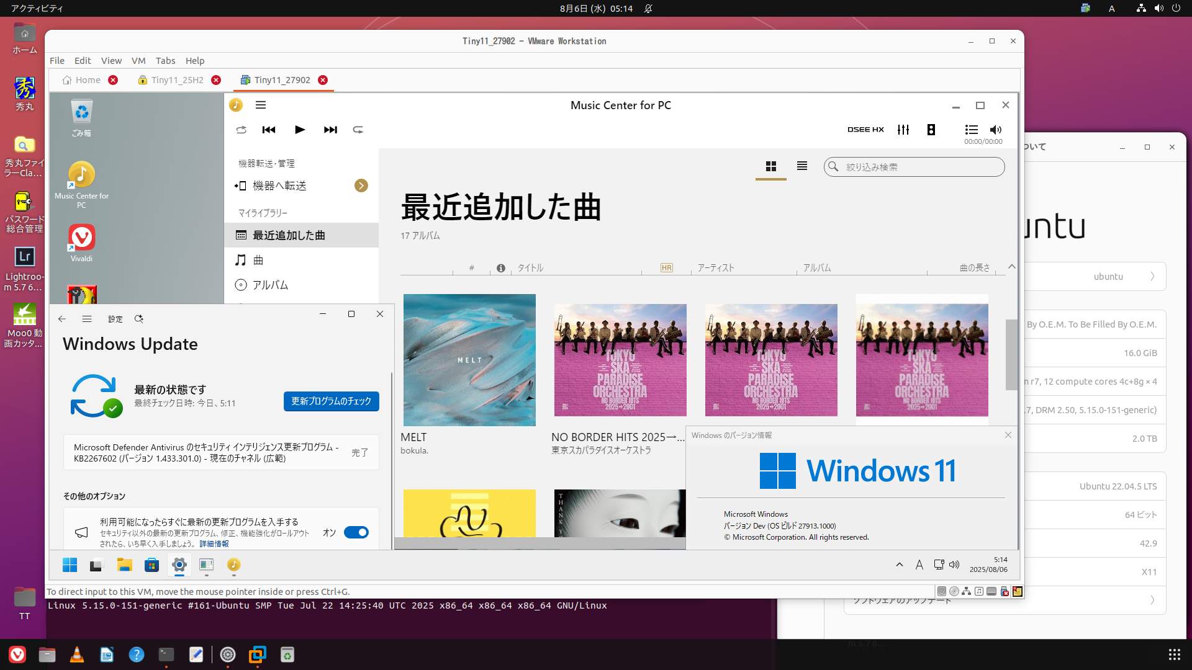Open Music Center volume control
1192x670 pixels.
click(996, 130)
